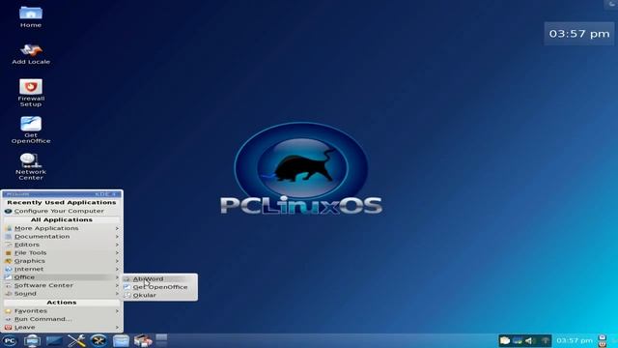Open the desktop toolbox in the top-right corner
The width and height of the screenshot is (618, 348).
(x=611, y=4)
